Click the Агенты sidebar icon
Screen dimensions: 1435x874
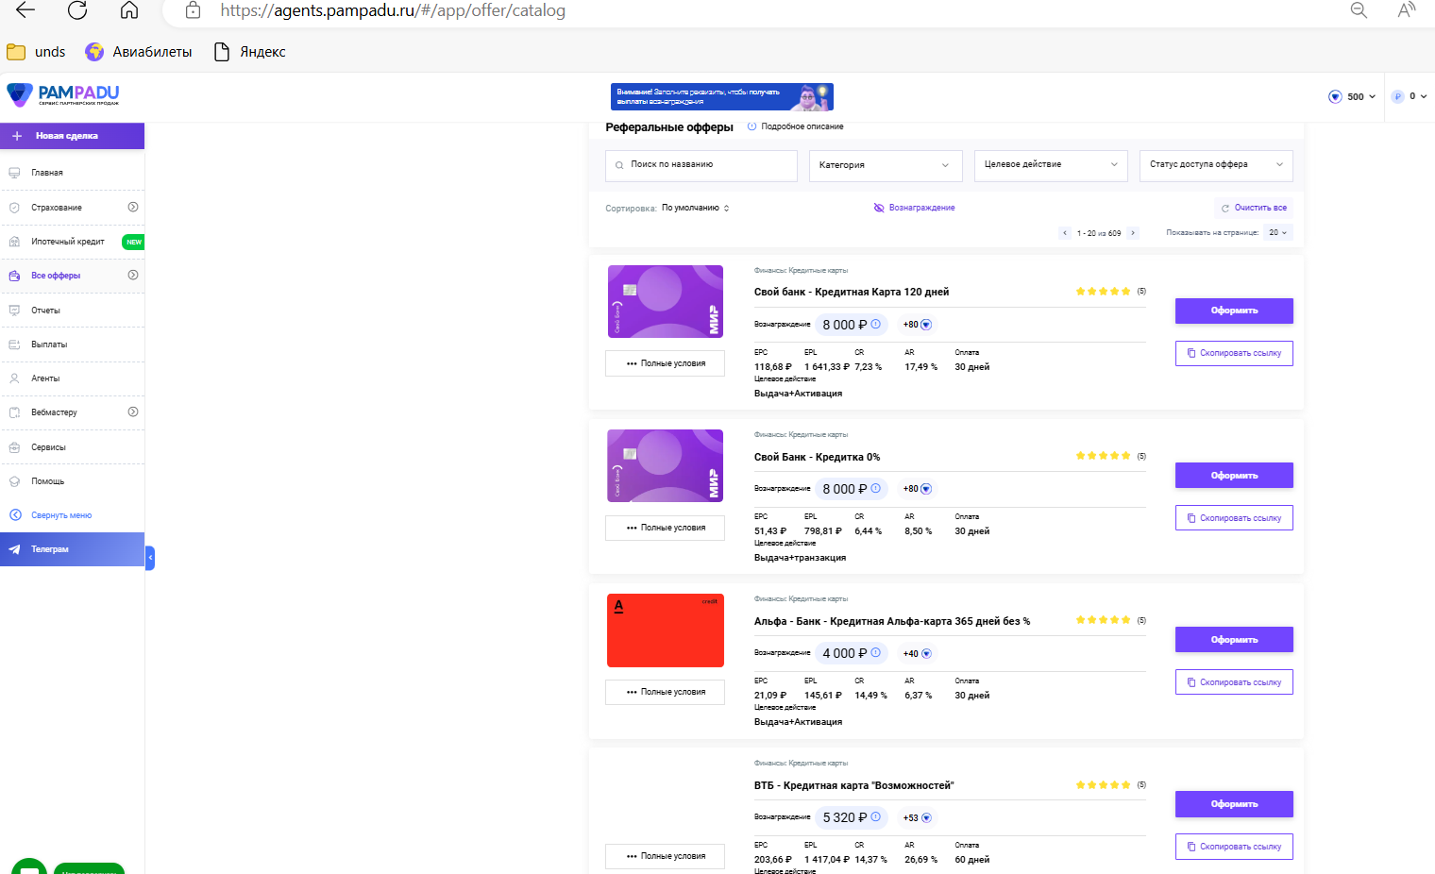click(14, 378)
